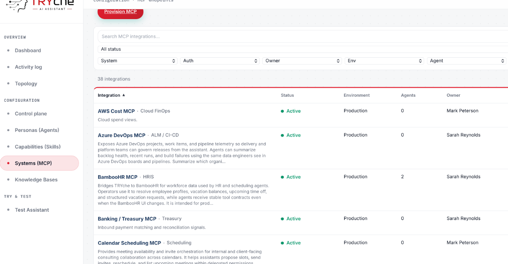The height and width of the screenshot is (264, 508).
Task: Click Active status of Calendar Scheduling MCP
Action: click(x=291, y=243)
